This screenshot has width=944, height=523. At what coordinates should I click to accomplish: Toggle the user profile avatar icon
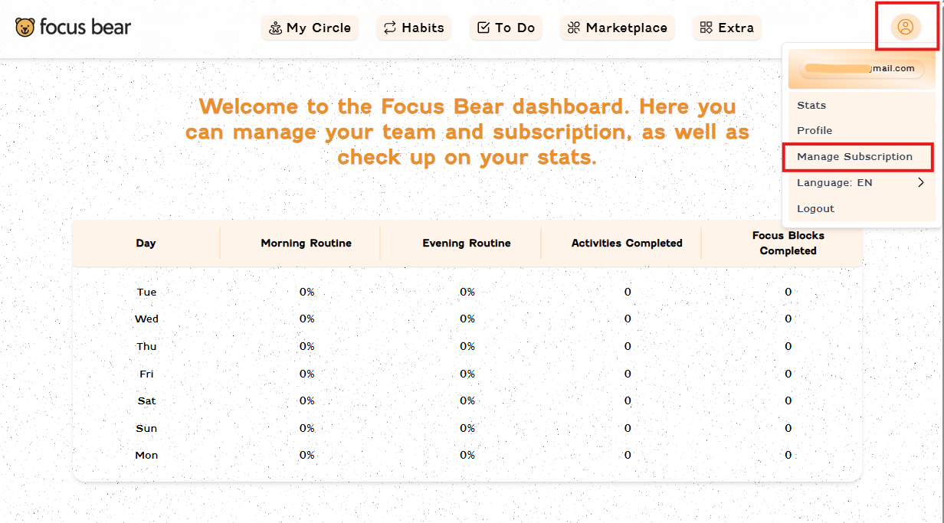click(905, 28)
